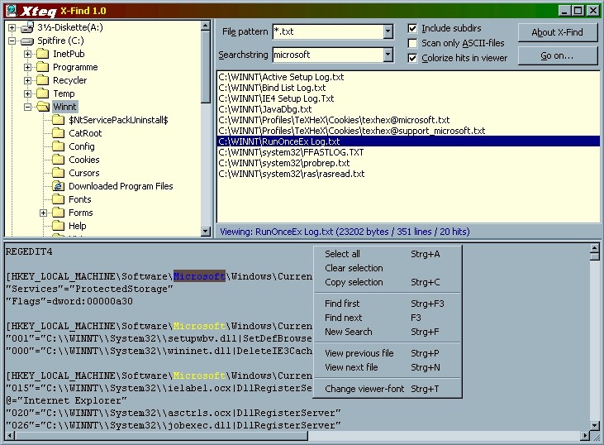Choose New Search in context menu

[388, 332]
